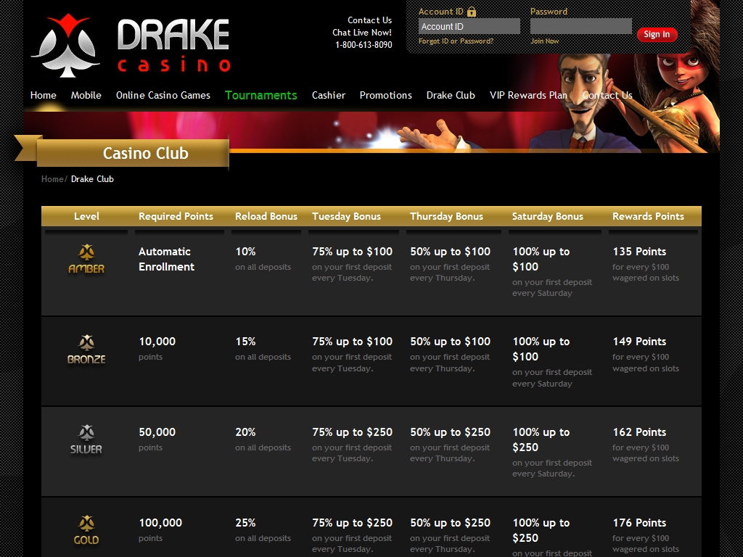This screenshot has height=557, width=743.
Task: Click the Gold level badge icon
Action: tap(86, 530)
